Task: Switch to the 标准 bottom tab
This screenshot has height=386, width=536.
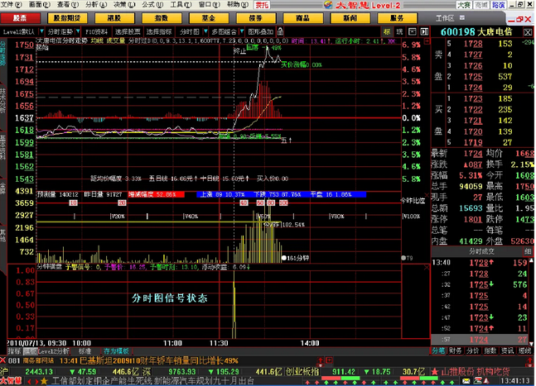Action: point(85,351)
